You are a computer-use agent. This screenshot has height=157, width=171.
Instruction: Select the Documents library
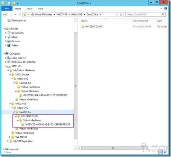[x=17, y=33]
